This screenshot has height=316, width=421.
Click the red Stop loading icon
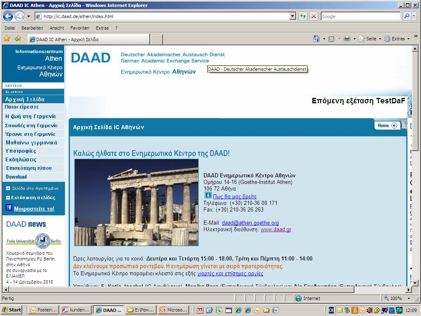click(313, 16)
